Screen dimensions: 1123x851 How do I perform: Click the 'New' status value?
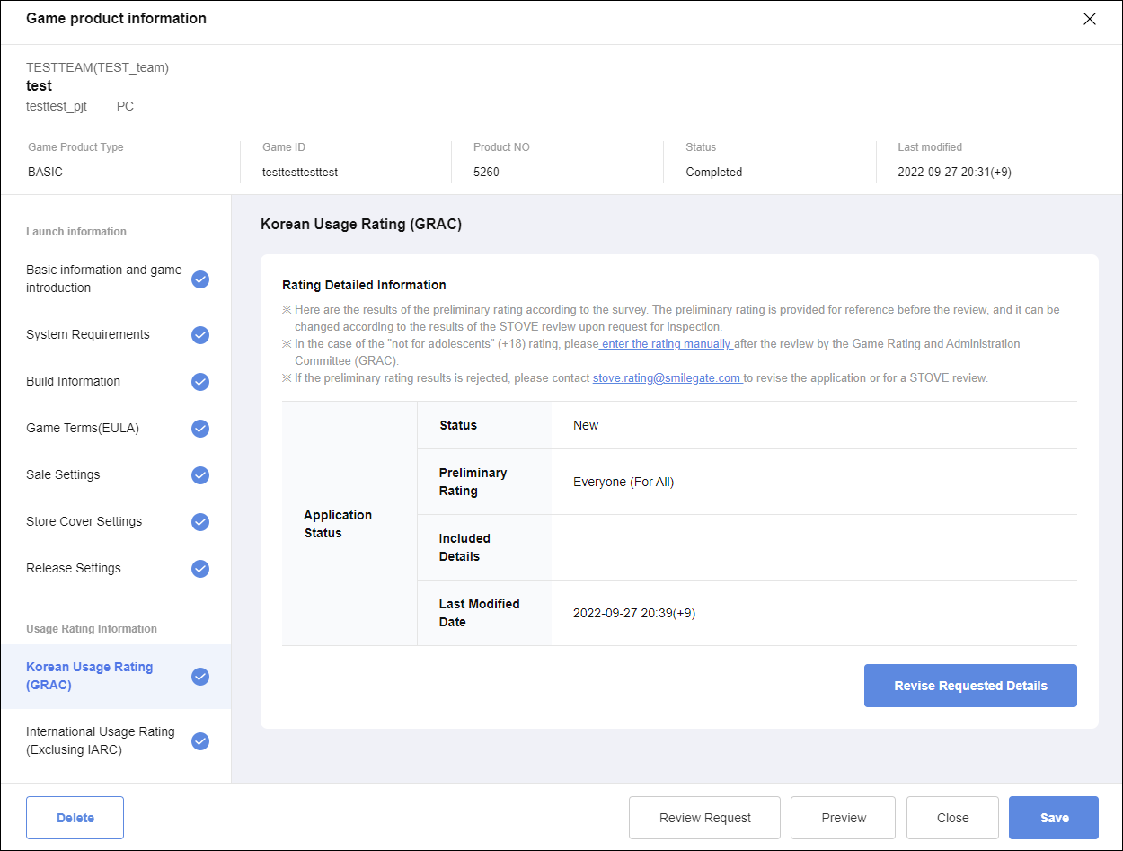[x=586, y=425]
